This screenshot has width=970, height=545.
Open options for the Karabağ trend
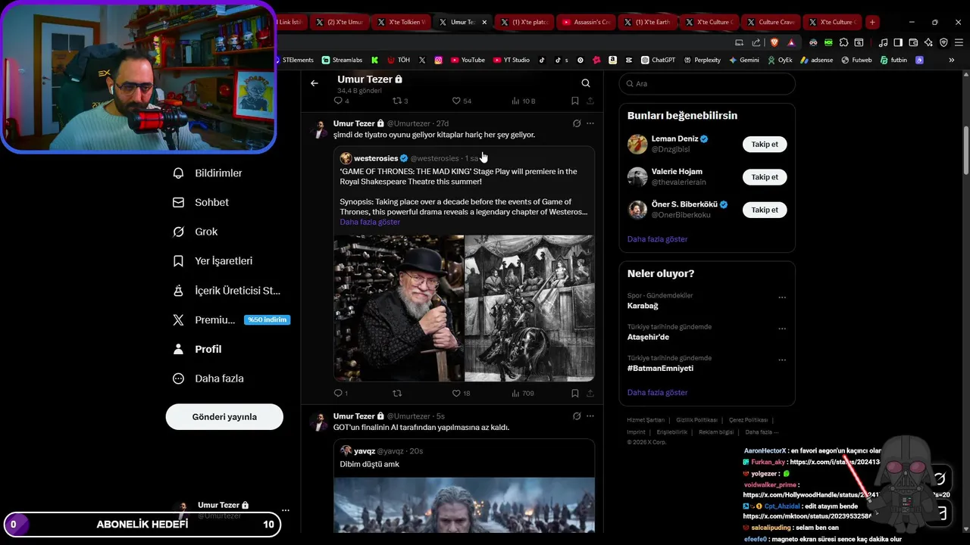pyautogui.click(x=782, y=297)
